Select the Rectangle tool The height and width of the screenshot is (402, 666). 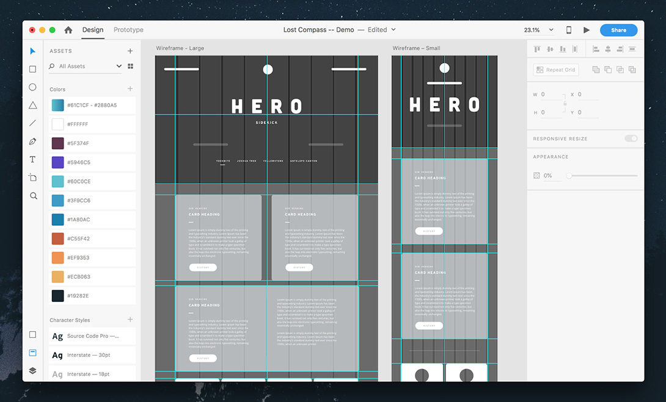click(x=33, y=70)
